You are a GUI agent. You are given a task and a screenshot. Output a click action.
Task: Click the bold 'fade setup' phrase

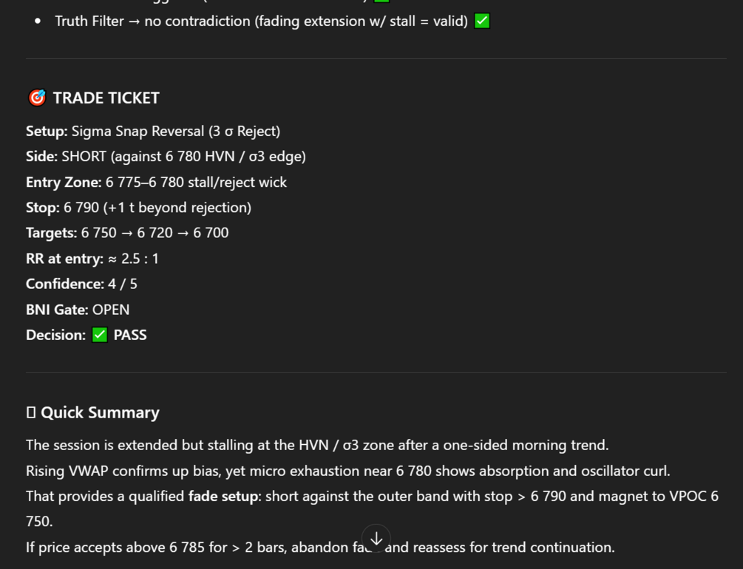point(224,497)
